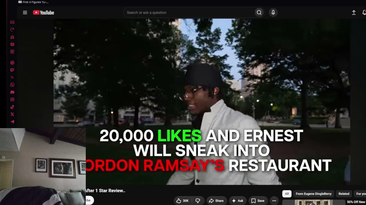
Task: Open the recommended video thumbnail below chips
Action: click(314, 202)
